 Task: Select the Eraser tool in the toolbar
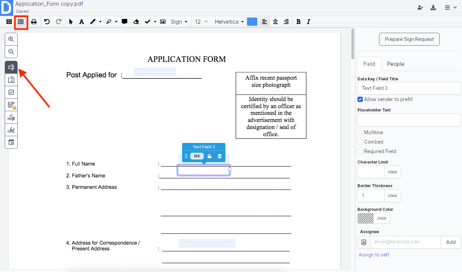tap(136, 21)
